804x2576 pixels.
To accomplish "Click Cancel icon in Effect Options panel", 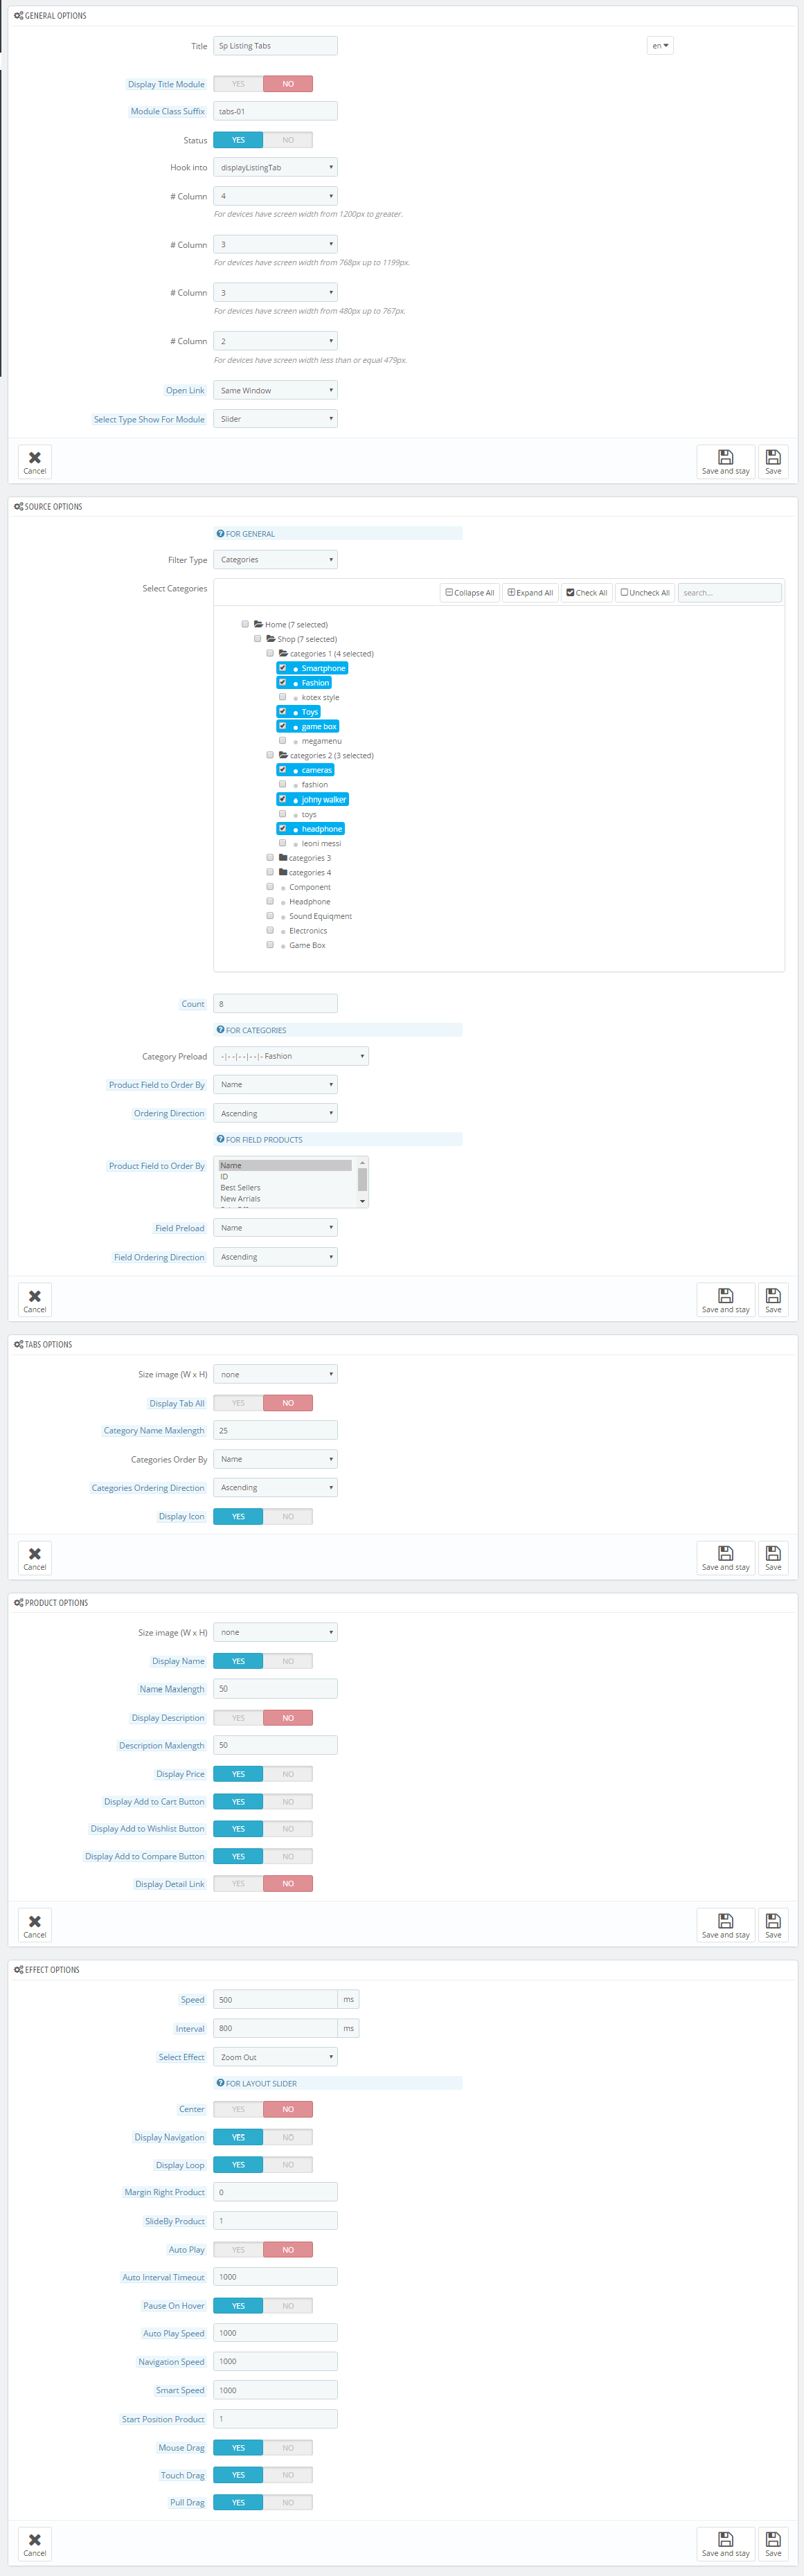I will click(35, 2543).
